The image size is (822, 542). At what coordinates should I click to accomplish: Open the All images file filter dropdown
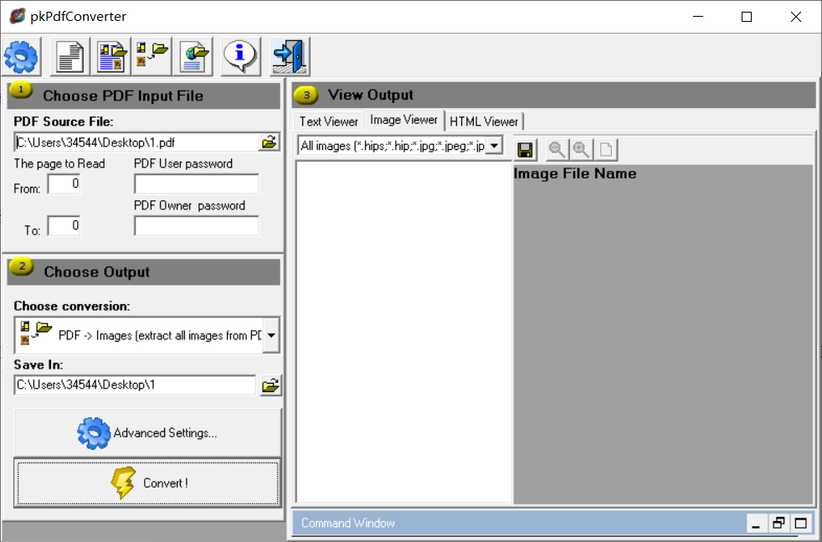(x=494, y=145)
